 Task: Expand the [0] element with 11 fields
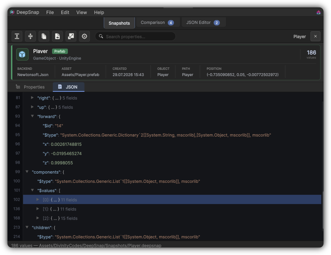click(x=37, y=199)
